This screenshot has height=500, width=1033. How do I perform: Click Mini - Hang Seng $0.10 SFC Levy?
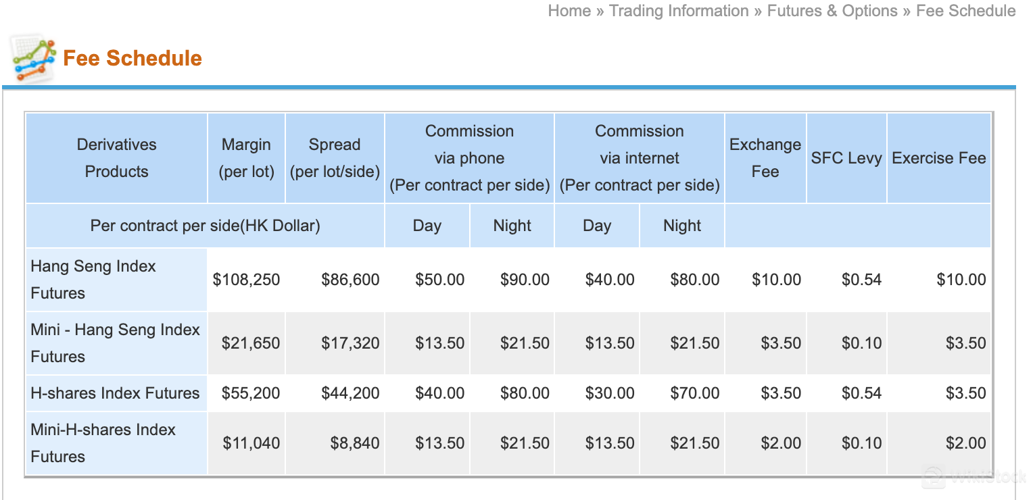[862, 343]
